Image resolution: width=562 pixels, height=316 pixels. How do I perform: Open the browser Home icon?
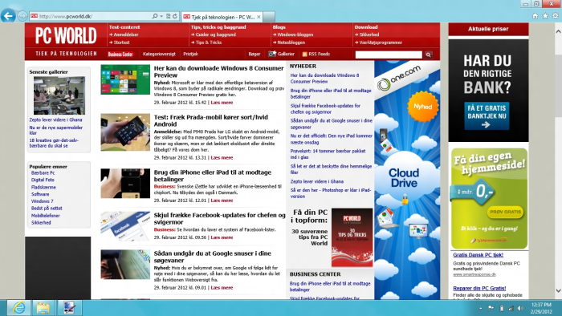536,16
